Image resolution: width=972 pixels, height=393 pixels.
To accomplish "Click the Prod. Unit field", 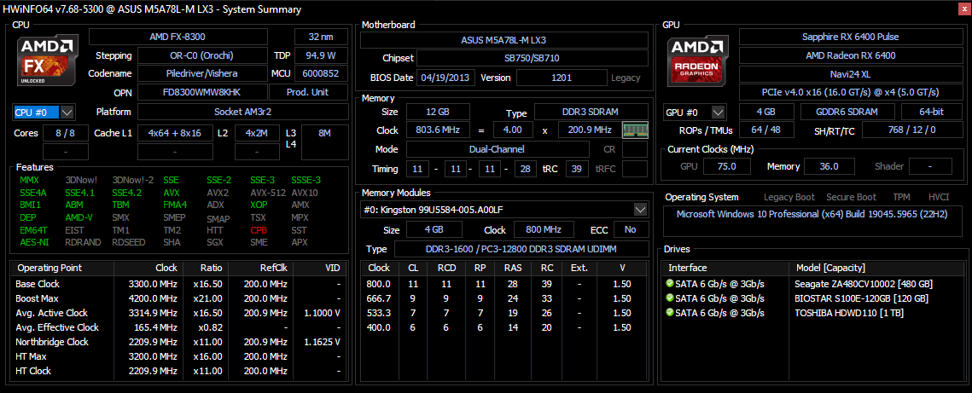I will 308,92.
